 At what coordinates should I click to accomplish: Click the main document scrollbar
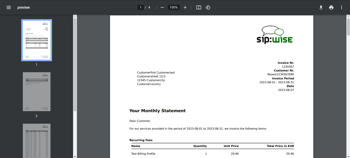348,27
